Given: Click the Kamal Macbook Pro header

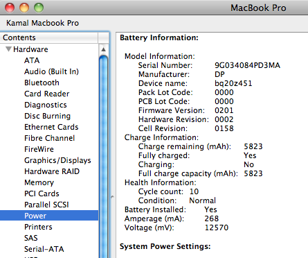Looking at the screenshot, I should pos(42,23).
